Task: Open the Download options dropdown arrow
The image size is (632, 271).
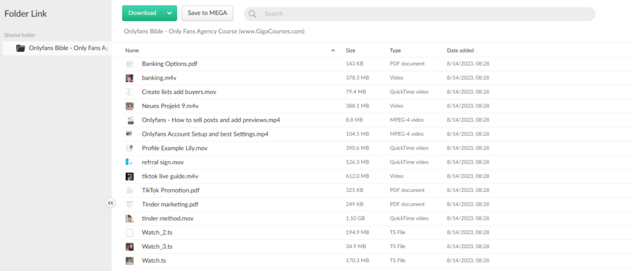Action: (169, 13)
